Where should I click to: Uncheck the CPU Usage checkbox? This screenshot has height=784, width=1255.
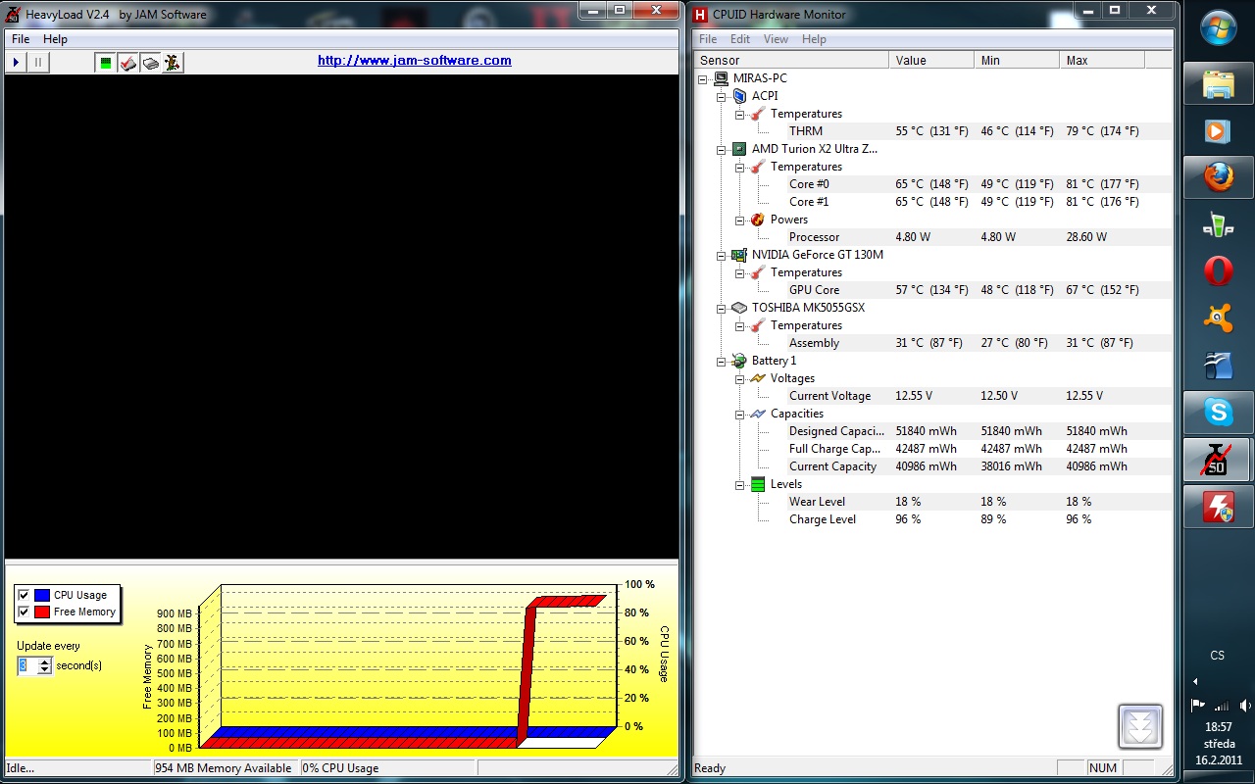click(25, 595)
